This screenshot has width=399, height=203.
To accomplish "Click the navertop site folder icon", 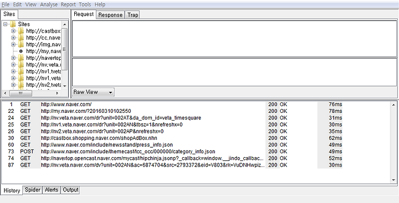I will 21,58.
